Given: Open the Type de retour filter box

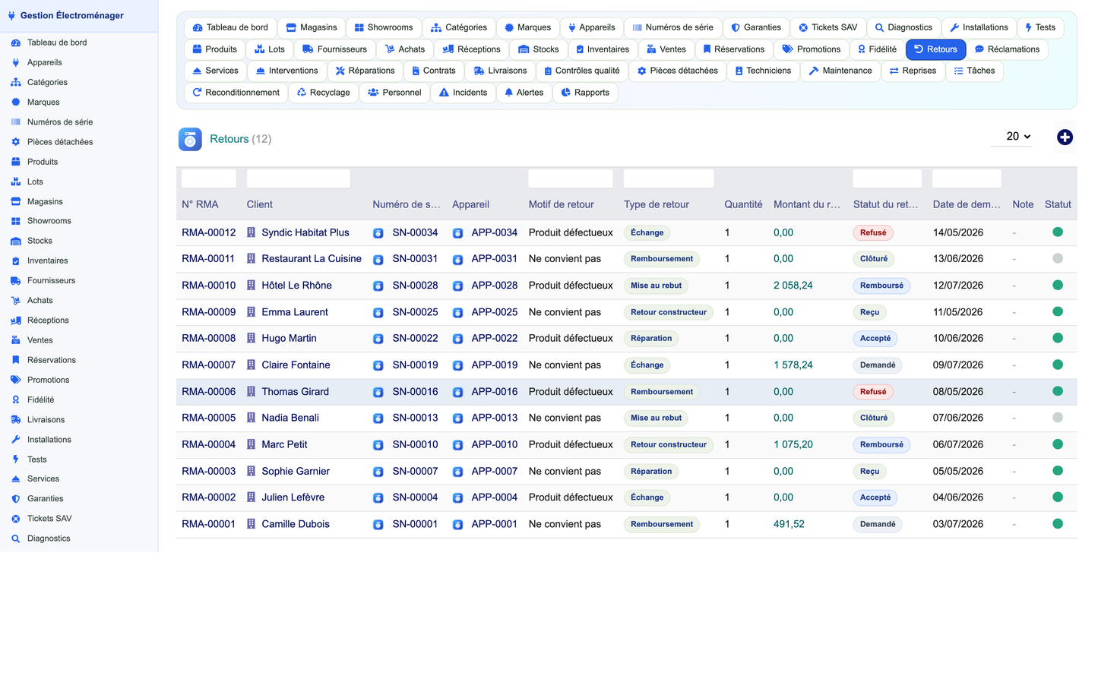Looking at the screenshot, I should tap(669, 178).
